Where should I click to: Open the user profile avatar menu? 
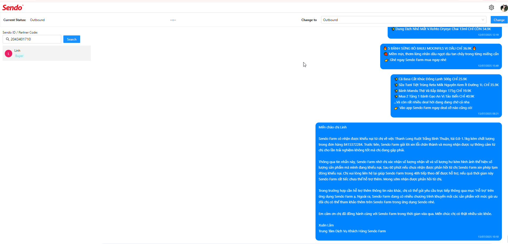[x=504, y=8]
